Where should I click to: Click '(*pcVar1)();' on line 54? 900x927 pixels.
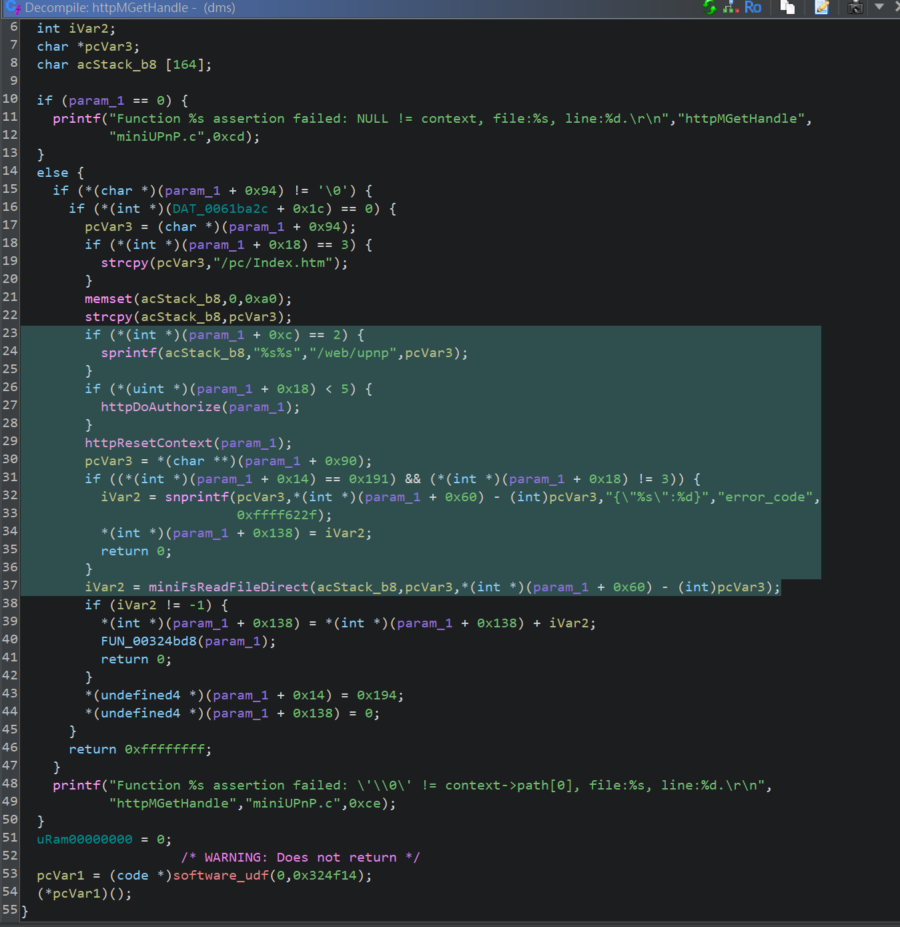coord(85,894)
